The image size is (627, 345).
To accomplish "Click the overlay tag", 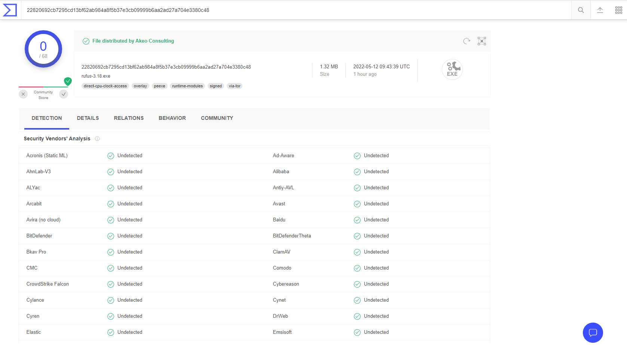I will click(x=140, y=86).
